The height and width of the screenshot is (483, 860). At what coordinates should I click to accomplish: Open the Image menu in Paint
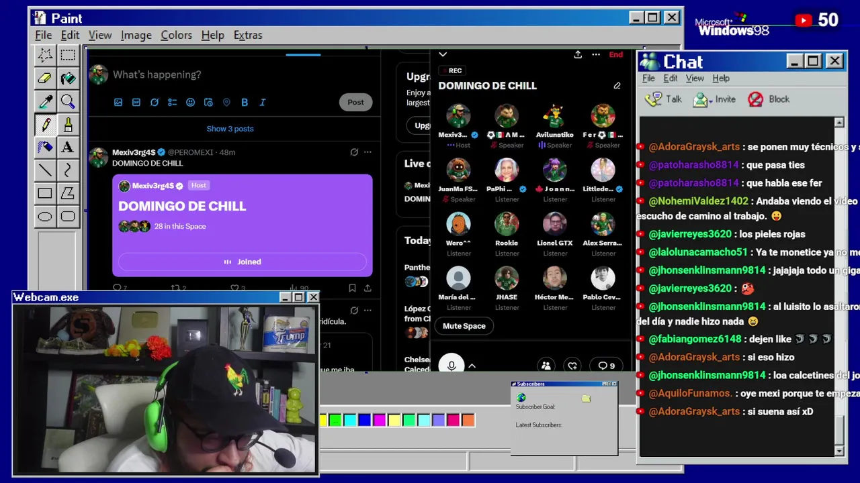pos(136,35)
